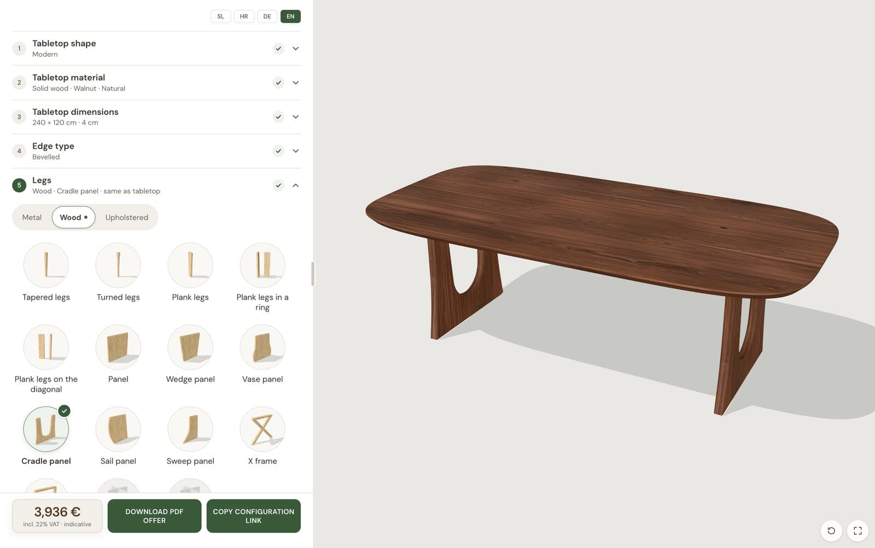875x548 pixels.
Task: Switch language to SL
Action: (x=220, y=16)
